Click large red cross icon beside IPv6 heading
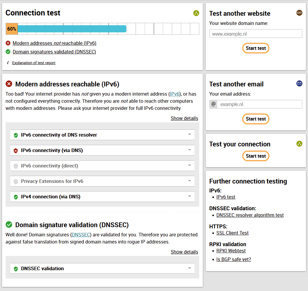Viewport: 308px width, 291px height. point(9,84)
